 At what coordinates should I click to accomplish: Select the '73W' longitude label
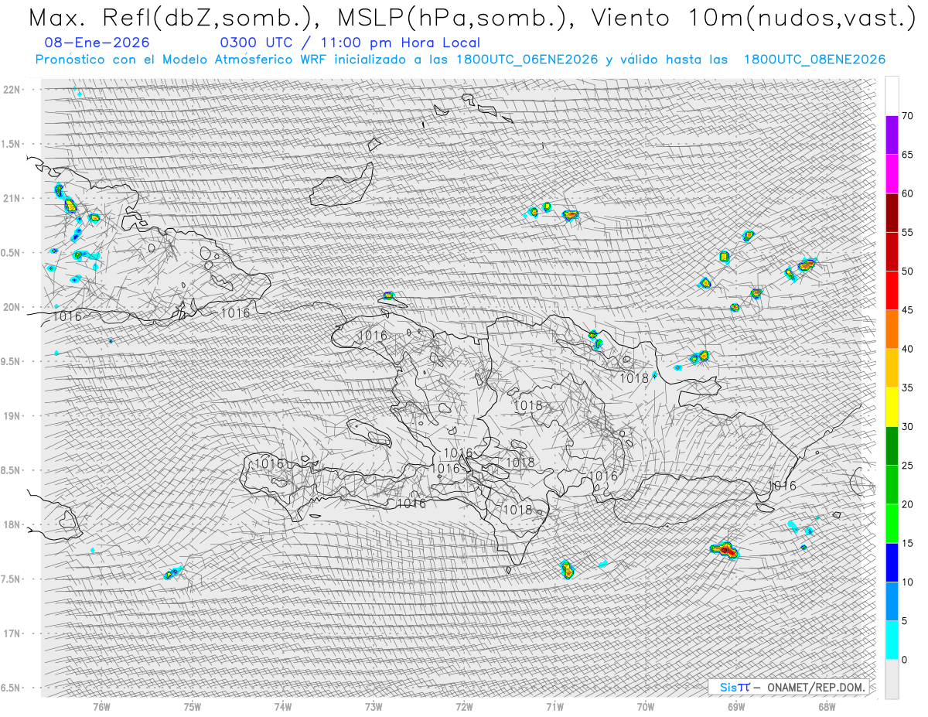[x=374, y=707]
